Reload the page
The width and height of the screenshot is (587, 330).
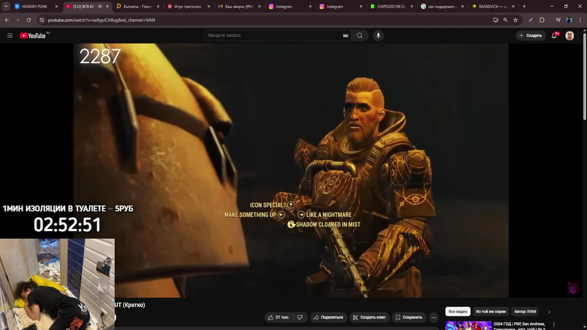(x=28, y=20)
